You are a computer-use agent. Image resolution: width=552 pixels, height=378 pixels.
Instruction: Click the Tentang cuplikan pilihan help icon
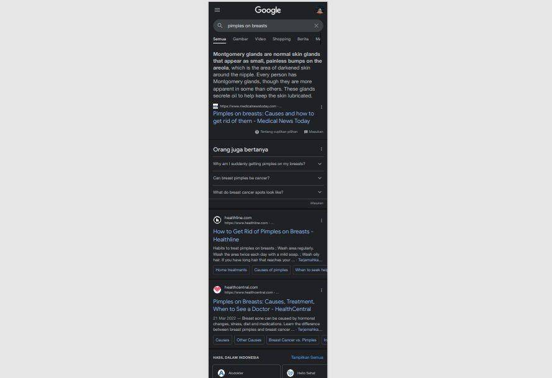click(x=256, y=132)
